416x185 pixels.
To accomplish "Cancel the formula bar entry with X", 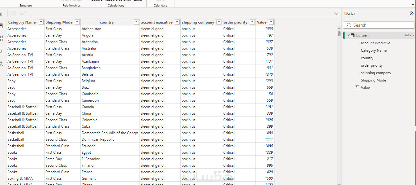I will click(x=14, y=13).
